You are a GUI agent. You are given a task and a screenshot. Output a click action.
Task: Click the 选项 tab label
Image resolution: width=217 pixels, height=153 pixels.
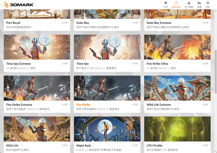208,7
